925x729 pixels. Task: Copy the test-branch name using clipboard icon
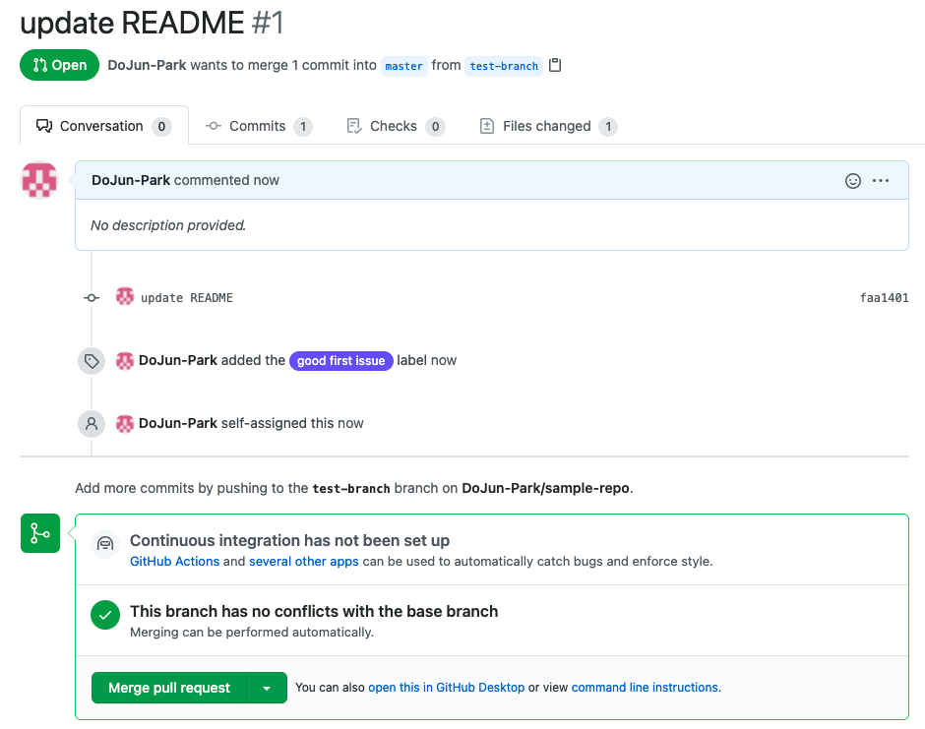555,66
